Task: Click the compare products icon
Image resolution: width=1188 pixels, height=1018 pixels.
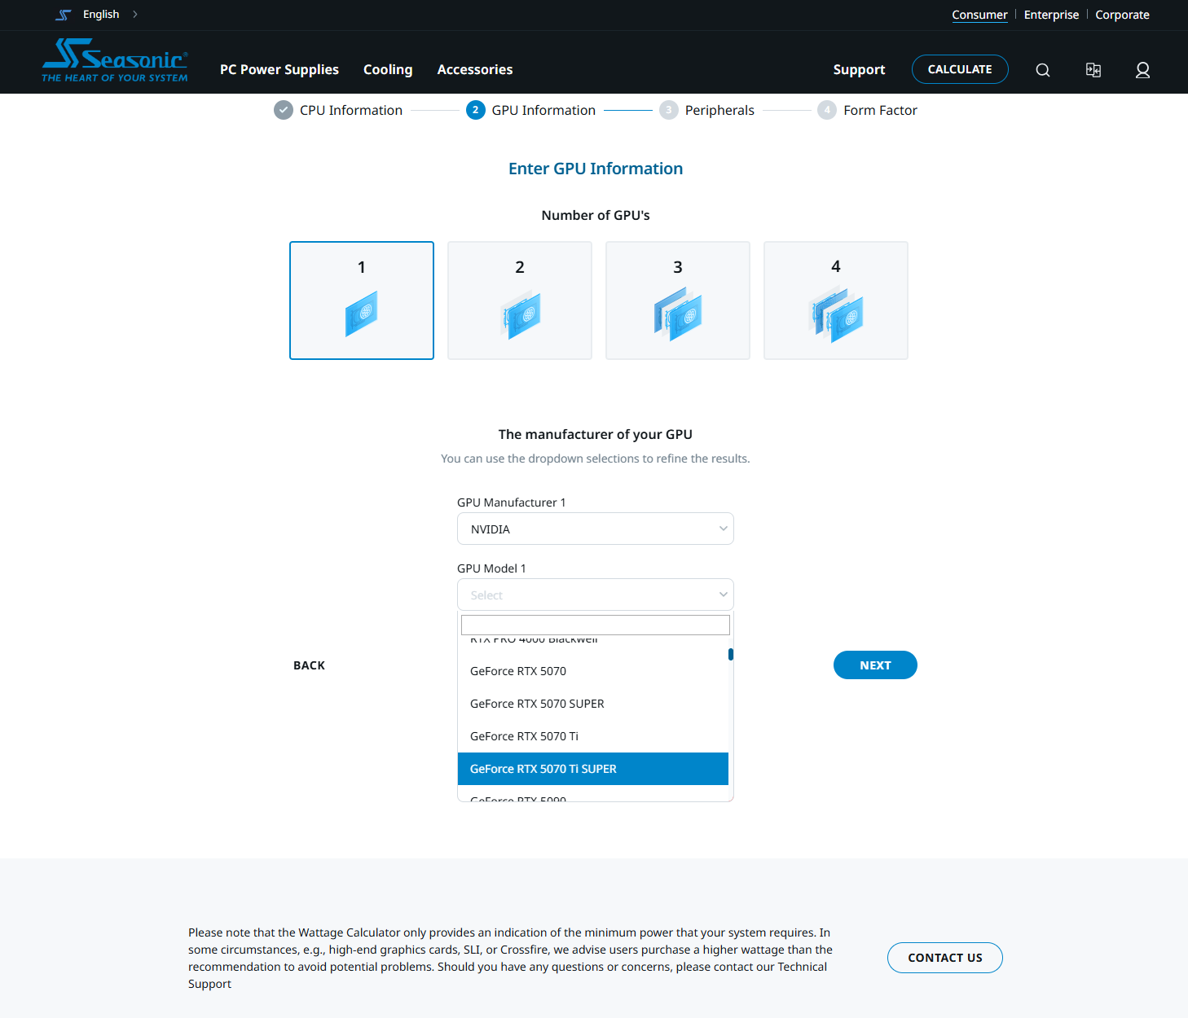Action: pos(1093,70)
